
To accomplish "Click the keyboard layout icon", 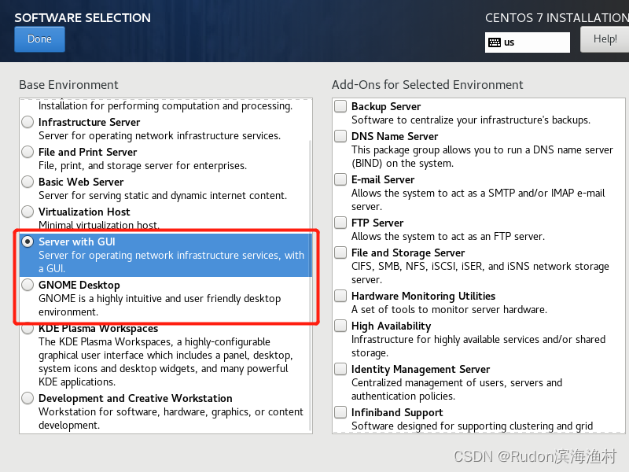I will coord(495,42).
